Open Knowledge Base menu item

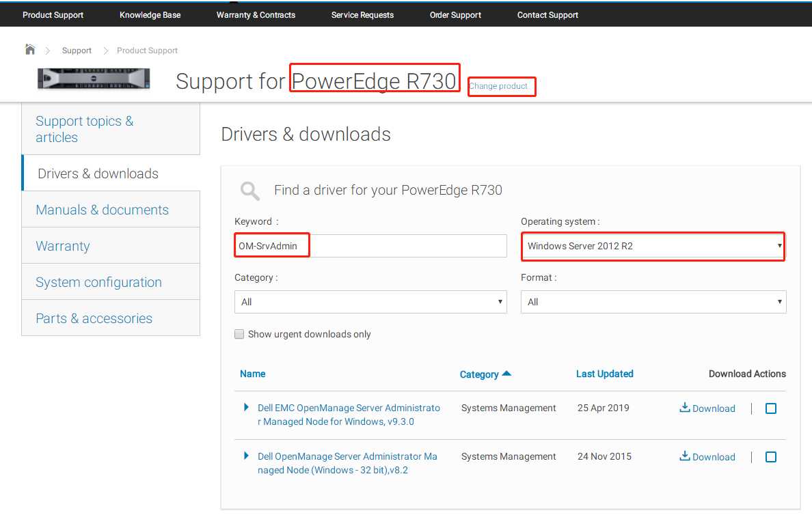pyautogui.click(x=150, y=15)
